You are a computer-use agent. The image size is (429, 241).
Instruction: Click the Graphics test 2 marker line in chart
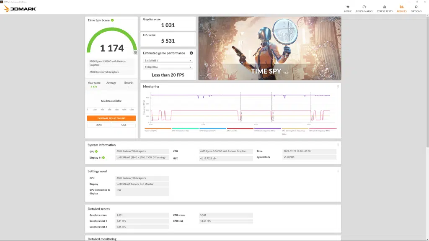(271, 107)
